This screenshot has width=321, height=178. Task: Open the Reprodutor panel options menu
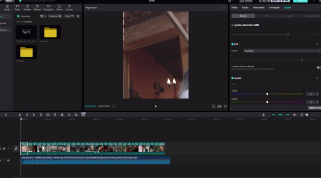[x=224, y=8]
